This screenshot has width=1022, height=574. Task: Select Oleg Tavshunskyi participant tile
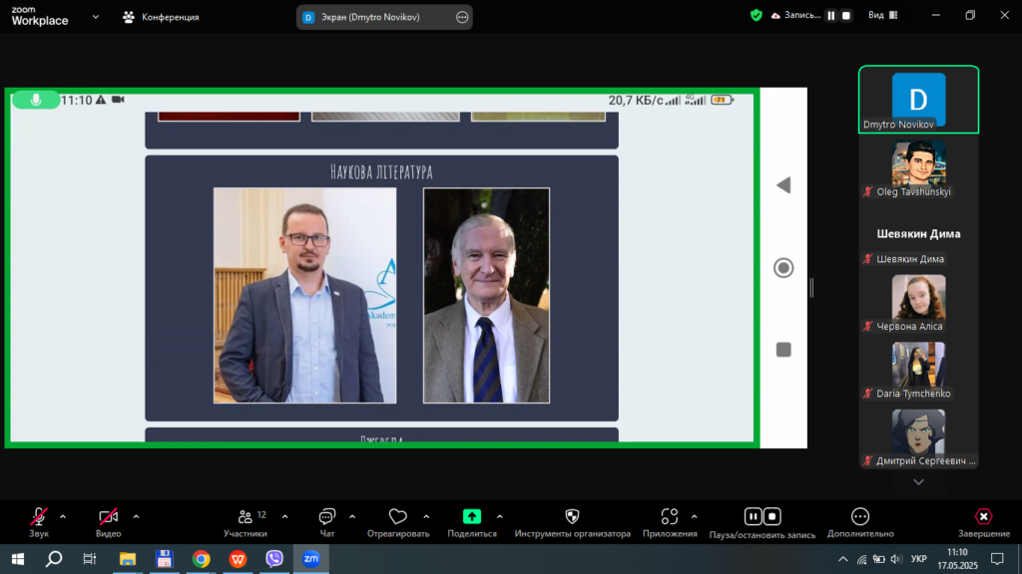click(918, 168)
